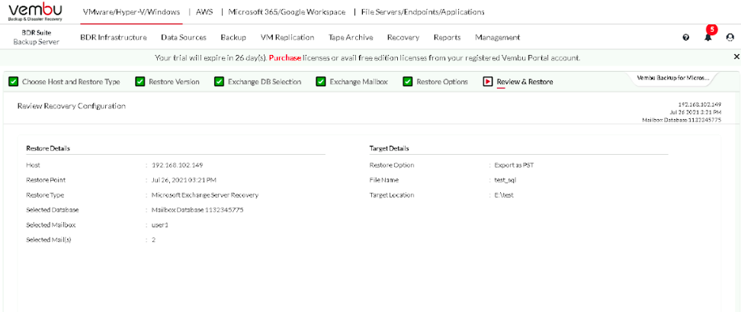The height and width of the screenshot is (312, 741).
Task: Click the Choose Host step checkmark
Action: 13,82
